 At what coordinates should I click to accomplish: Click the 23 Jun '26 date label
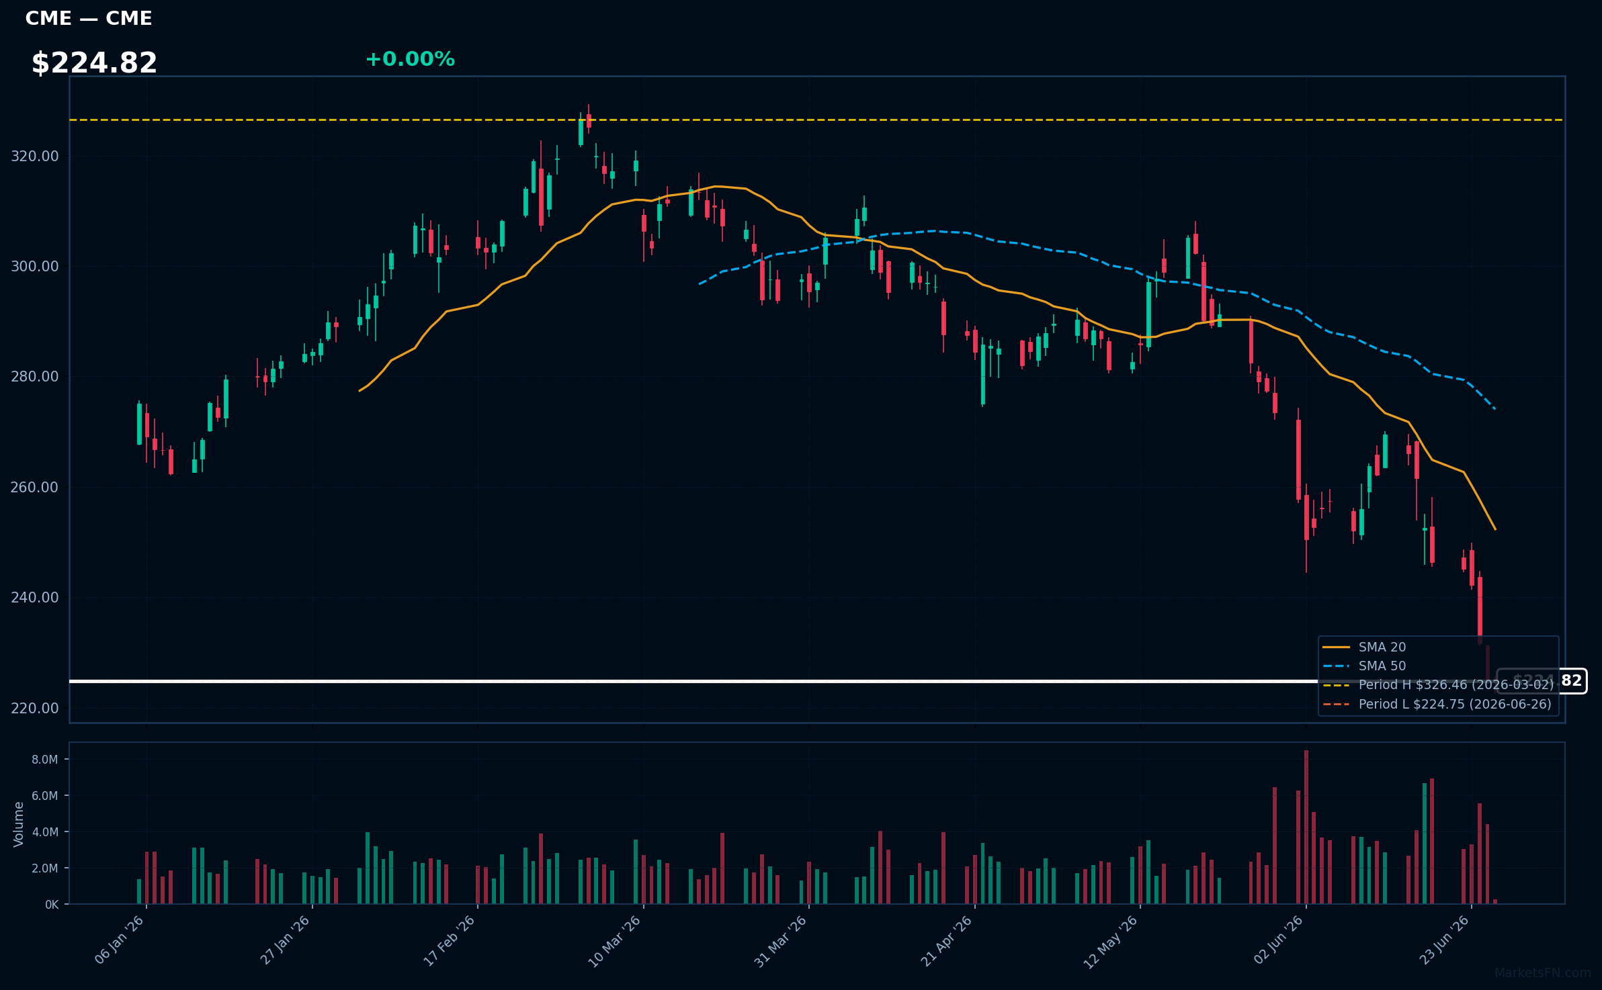[1444, 940]
